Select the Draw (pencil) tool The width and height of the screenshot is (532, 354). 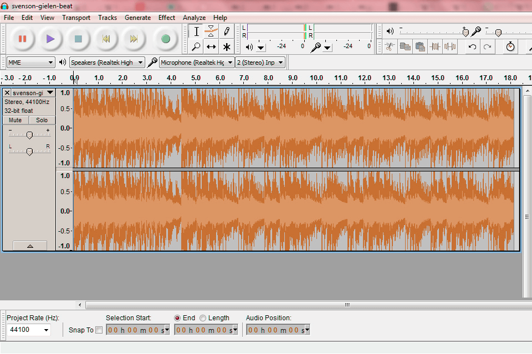pyautogui.click(x=226, y=32)
